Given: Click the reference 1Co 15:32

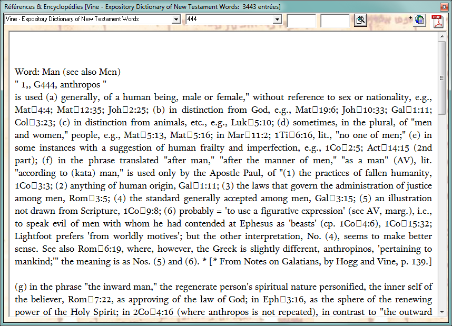Looking at the screenshot, I should [x=408, y=224].
